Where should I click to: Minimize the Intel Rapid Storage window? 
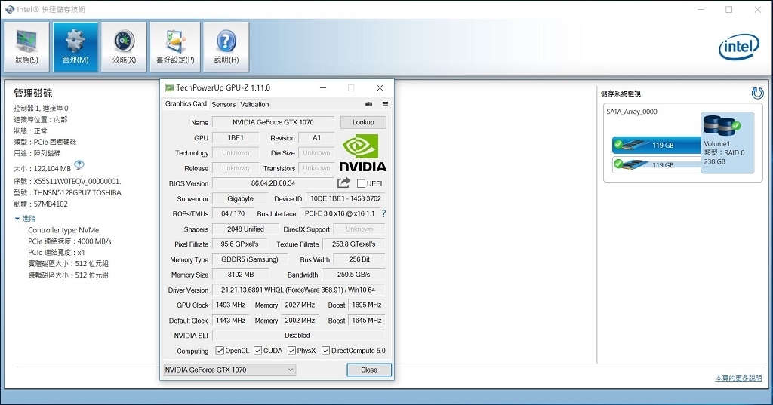pos(702,9)
